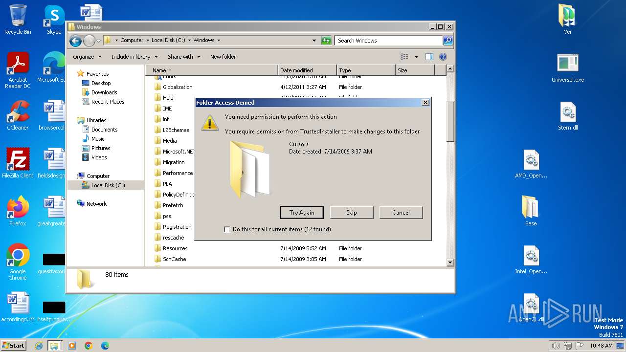Close the Folder Access Denied dialog
Screen dimensions: 626x352
[425, 103]
